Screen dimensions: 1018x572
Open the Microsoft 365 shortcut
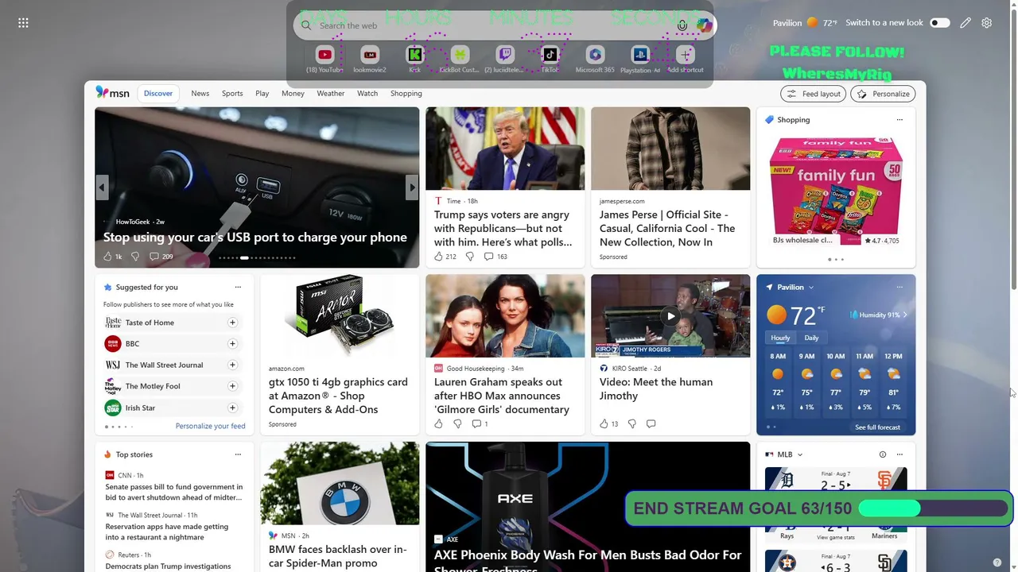(x=595, y=55)
